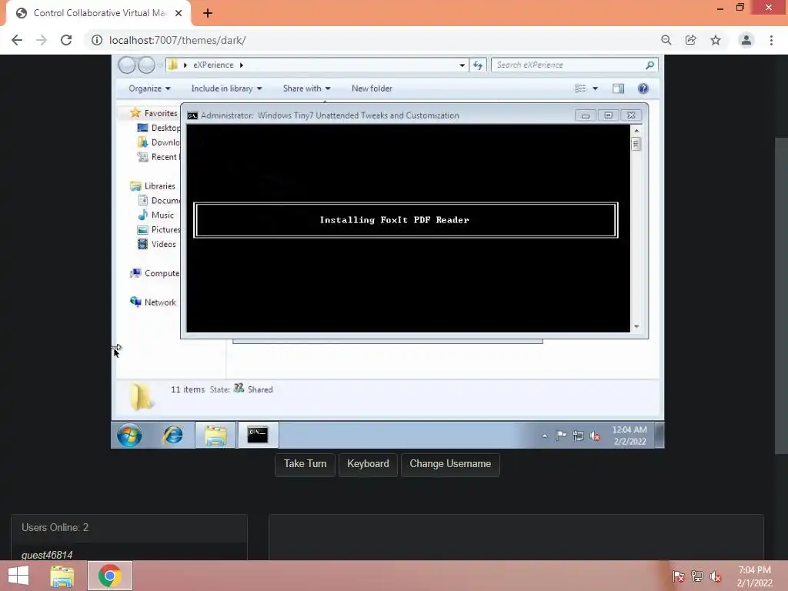
Task: Click the Change Username button
Action: (x=449, y=464)
